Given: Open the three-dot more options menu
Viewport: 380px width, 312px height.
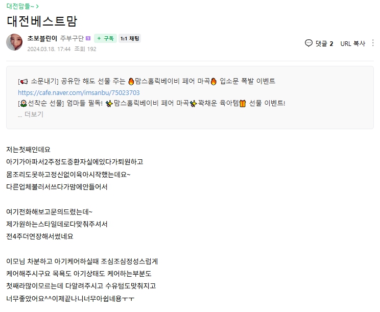Looking at the screenshot, I should pos(373,43).
